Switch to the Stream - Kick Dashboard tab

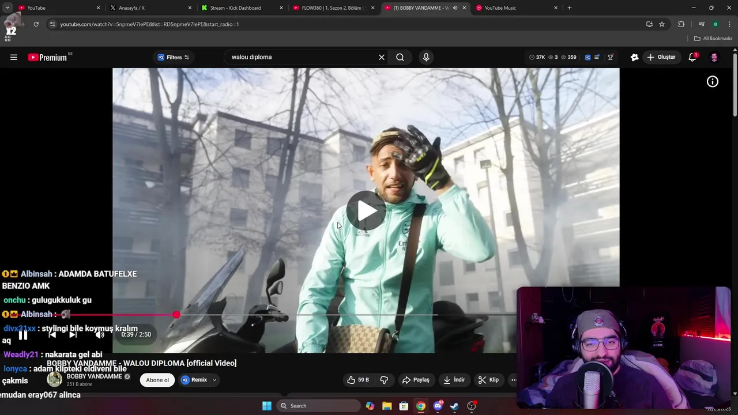pyautogui.click(x=242, y=8)
